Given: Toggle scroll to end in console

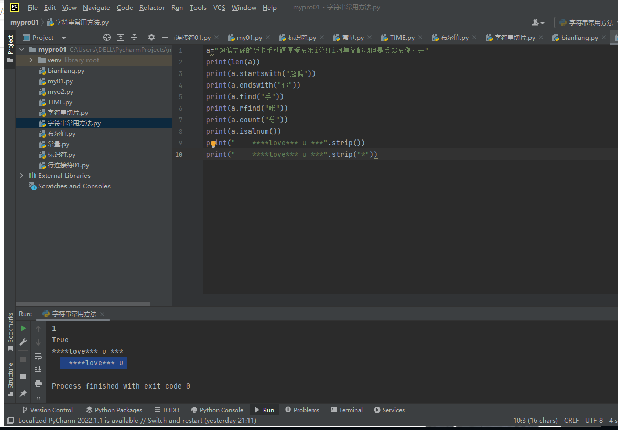Looking at the screenshot, I should coord(38,369).
